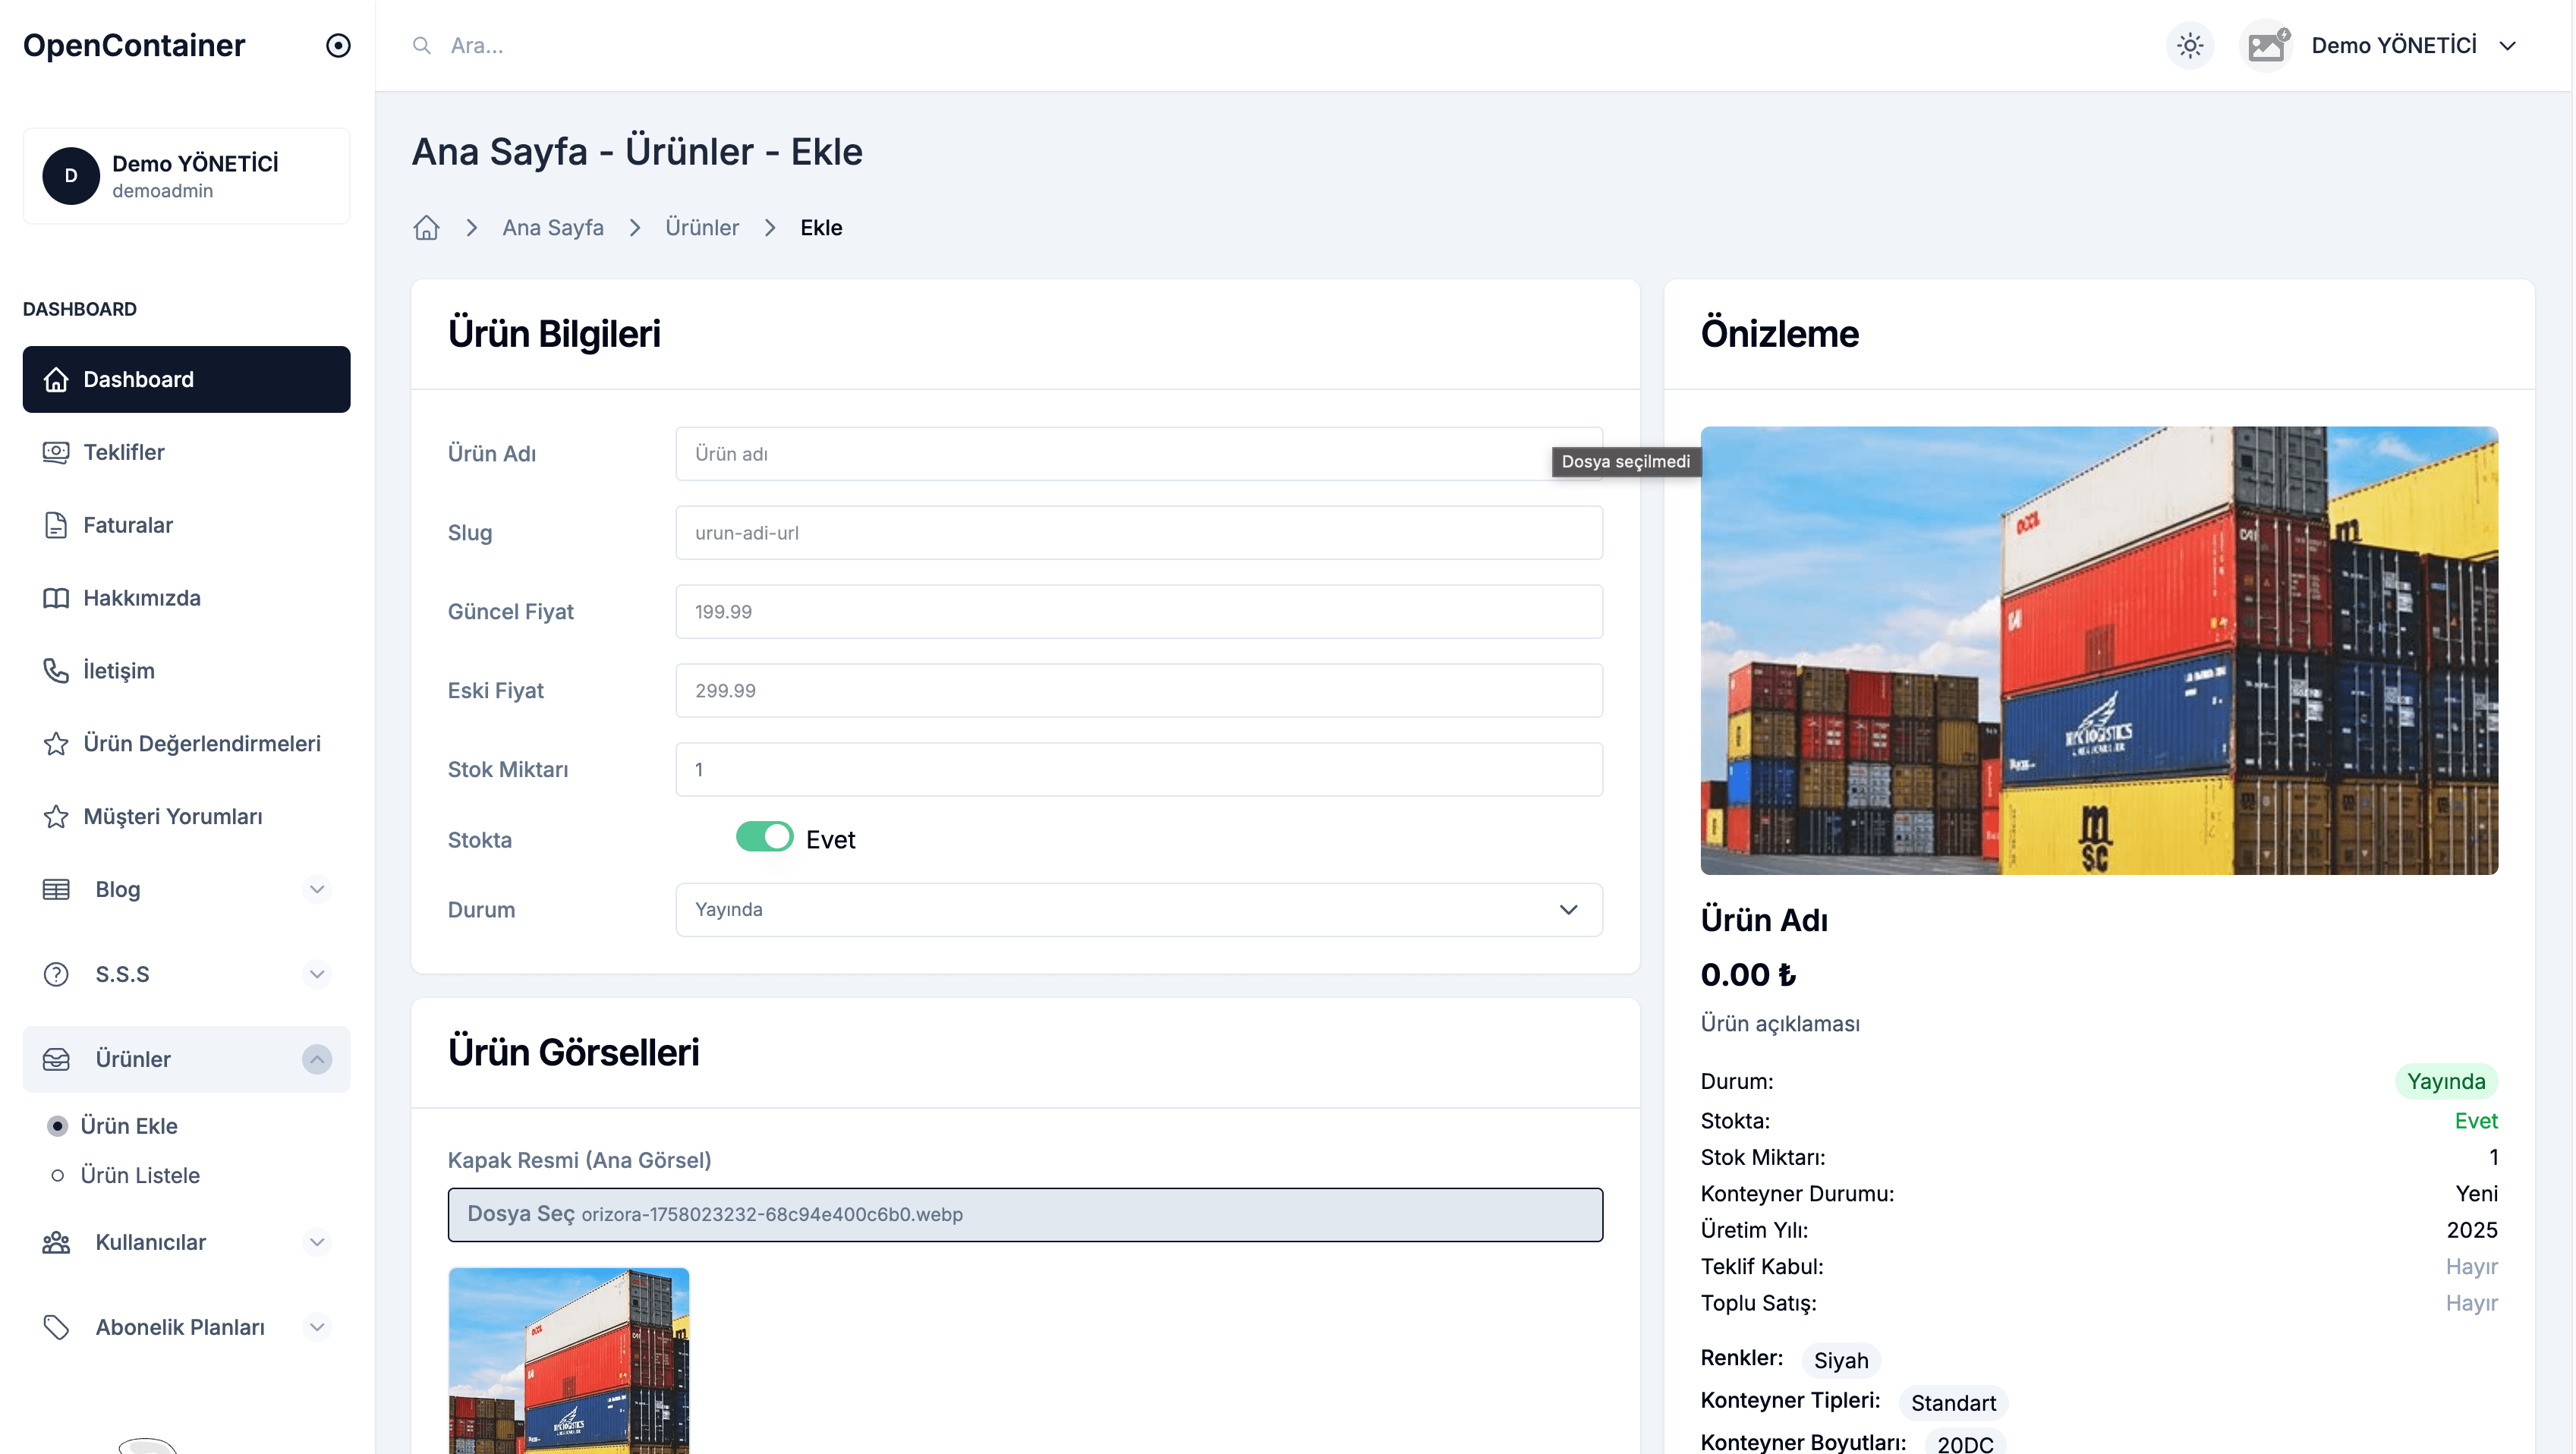Expand the Blog menu chevron
Viewport: 2576px width, 1454px height.
click(317, 890)
